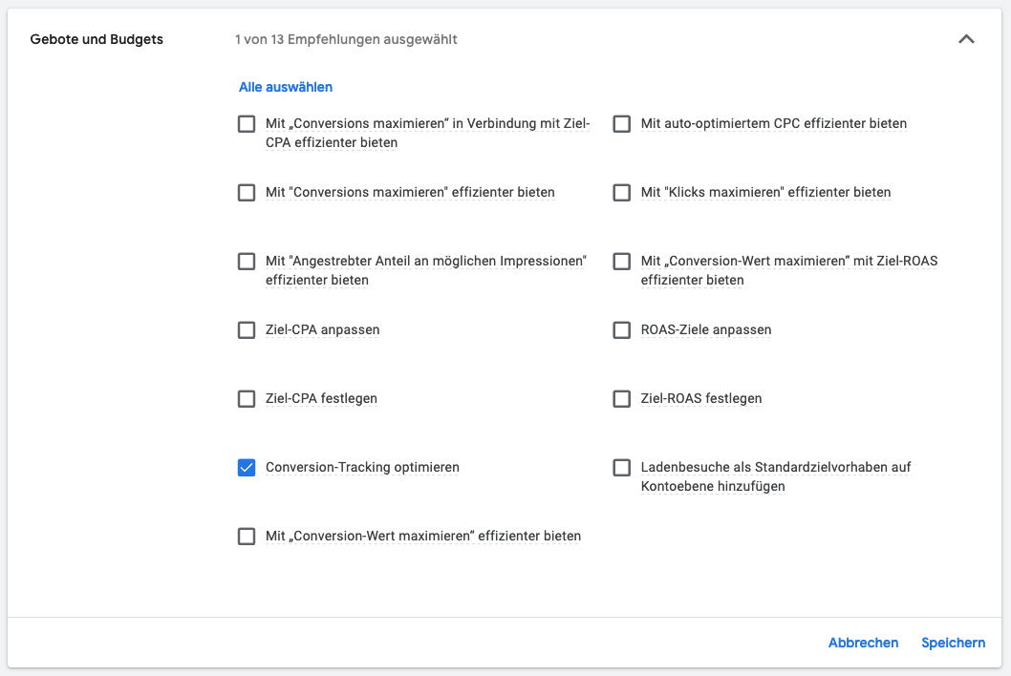
Task: Check the Angestrebter Anteil an Impressionen option
Action: [247, 262]
